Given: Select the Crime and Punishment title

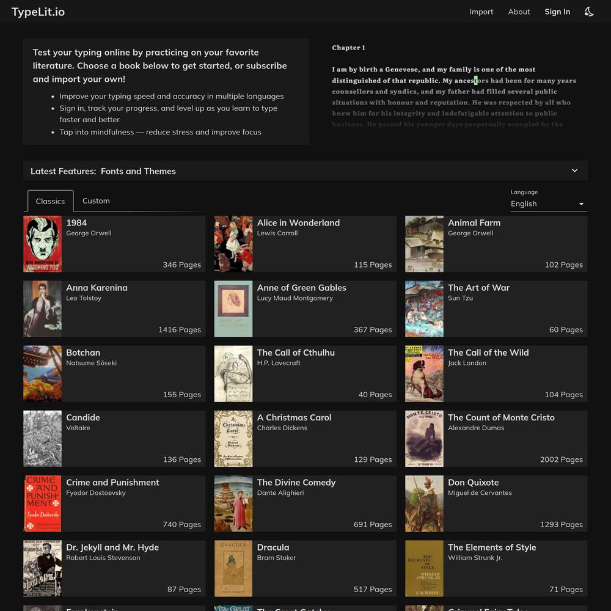Looking at the screenshot, I should 112,483.
